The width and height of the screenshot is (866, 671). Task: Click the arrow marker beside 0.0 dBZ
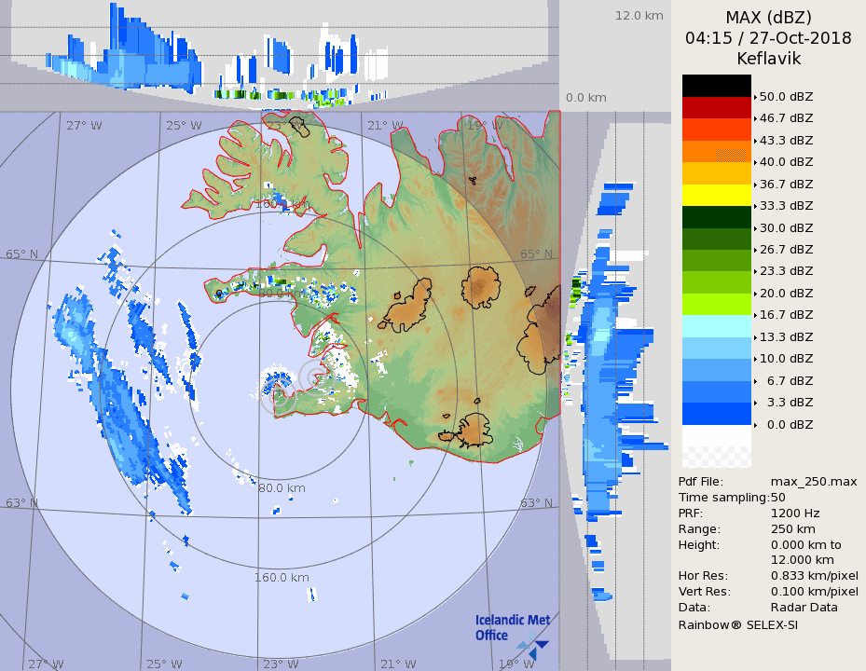755,425
